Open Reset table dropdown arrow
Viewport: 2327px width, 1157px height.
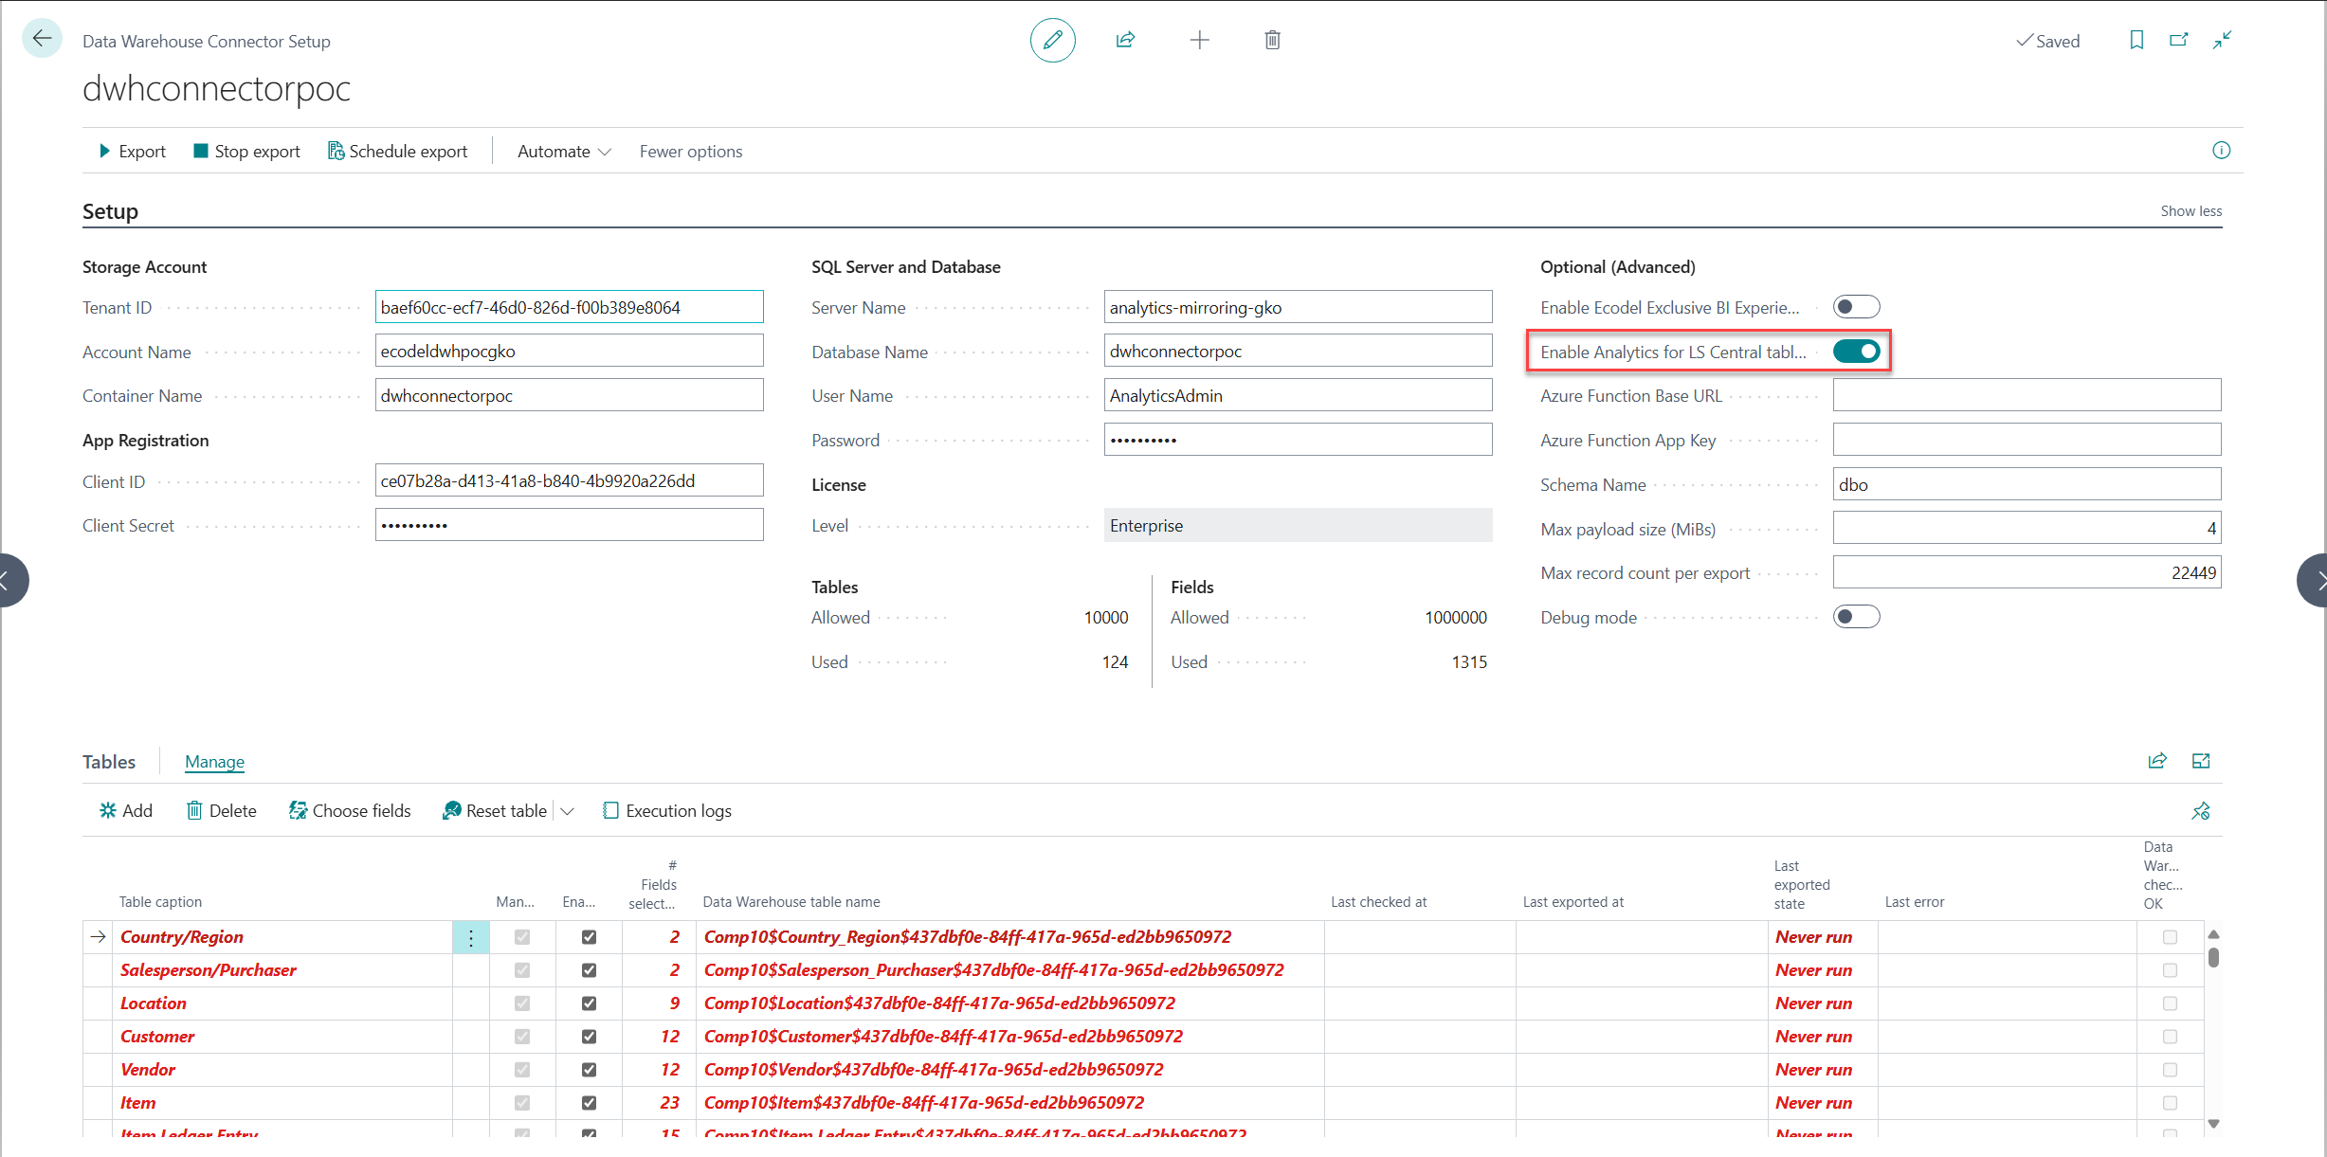tap(568, 811)
